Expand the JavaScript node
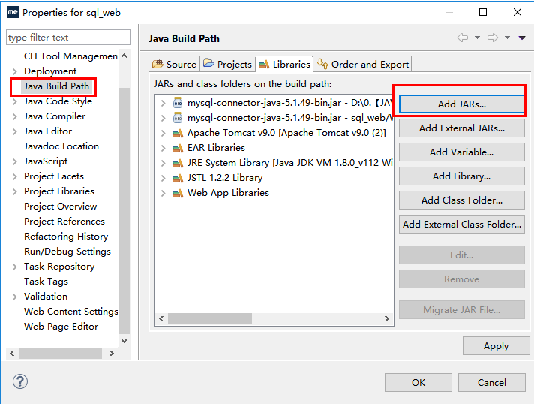Image resolution: width=534 pixels, height=404 pixels. [x=14, y=161]
